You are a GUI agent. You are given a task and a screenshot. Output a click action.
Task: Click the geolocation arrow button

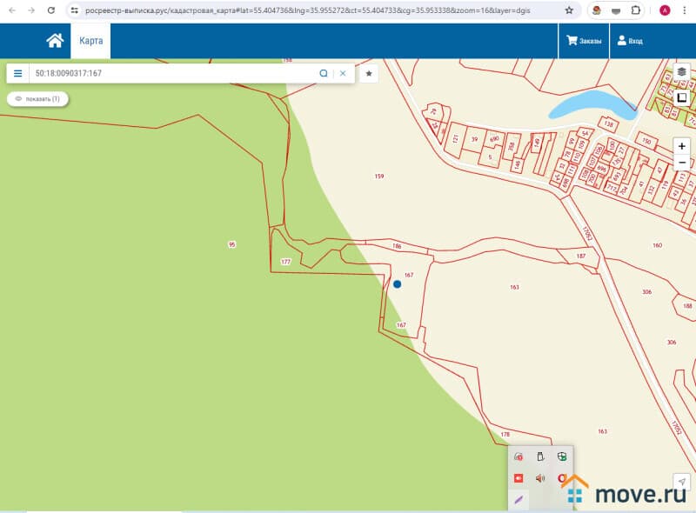(x=682, y=482)
